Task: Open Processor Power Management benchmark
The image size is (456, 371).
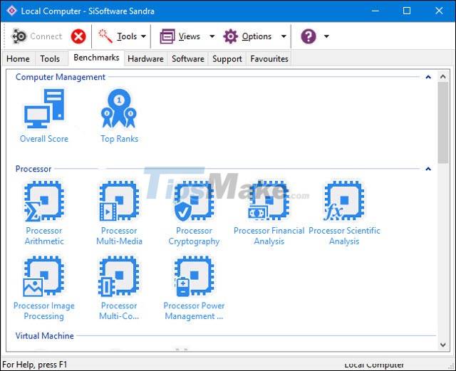Action: (x=194, y=288)
